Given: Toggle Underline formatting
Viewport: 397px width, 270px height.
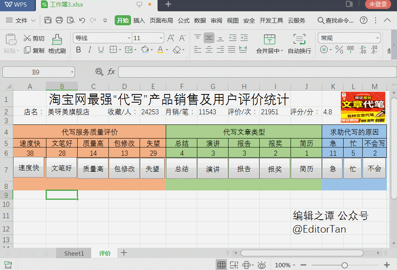Looking at the screenshot, I should (101, 50).
